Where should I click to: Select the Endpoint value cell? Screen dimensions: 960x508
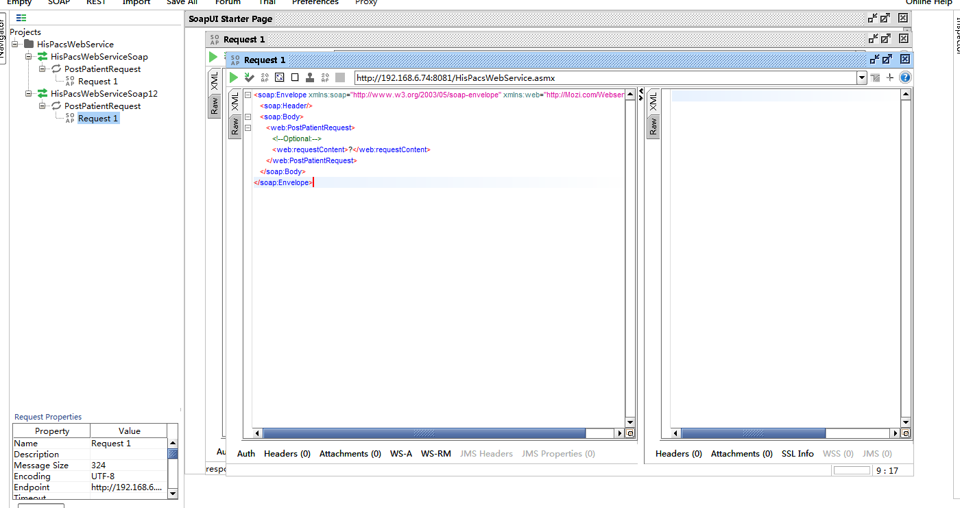tap(129, 487)
